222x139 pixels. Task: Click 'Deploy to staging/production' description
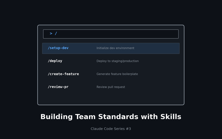click(x=117, y=61)
